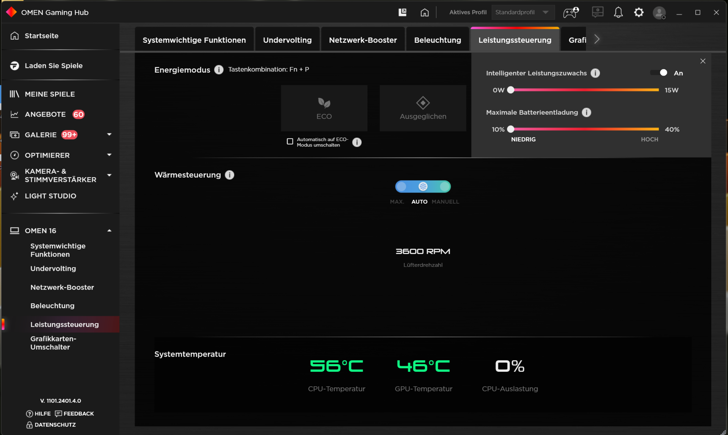Image resolution: width=728 pixels, height=435 pixels.
Task: Select the ECO energy mode button
Action: pyautogui.click(x=324, y=108)
